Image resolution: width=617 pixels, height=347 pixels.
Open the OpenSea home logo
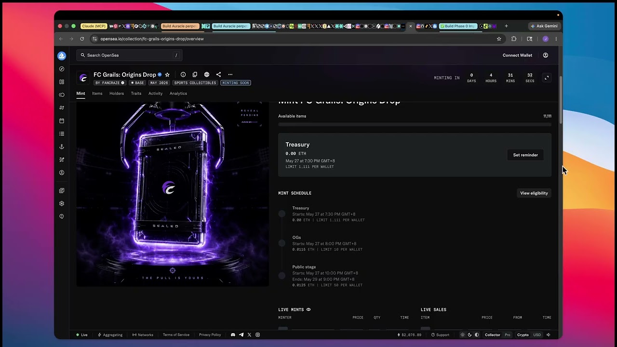[x=62, y=56]
